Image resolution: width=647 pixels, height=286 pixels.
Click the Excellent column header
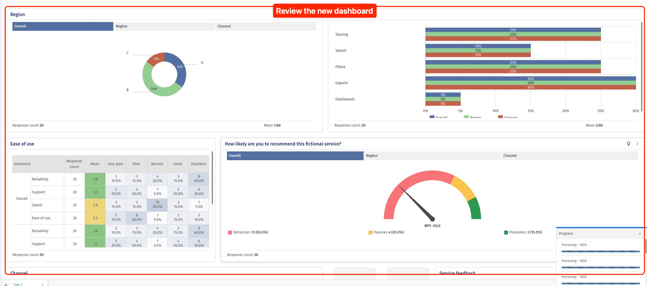pyautogui.click(x=198, y=164)
